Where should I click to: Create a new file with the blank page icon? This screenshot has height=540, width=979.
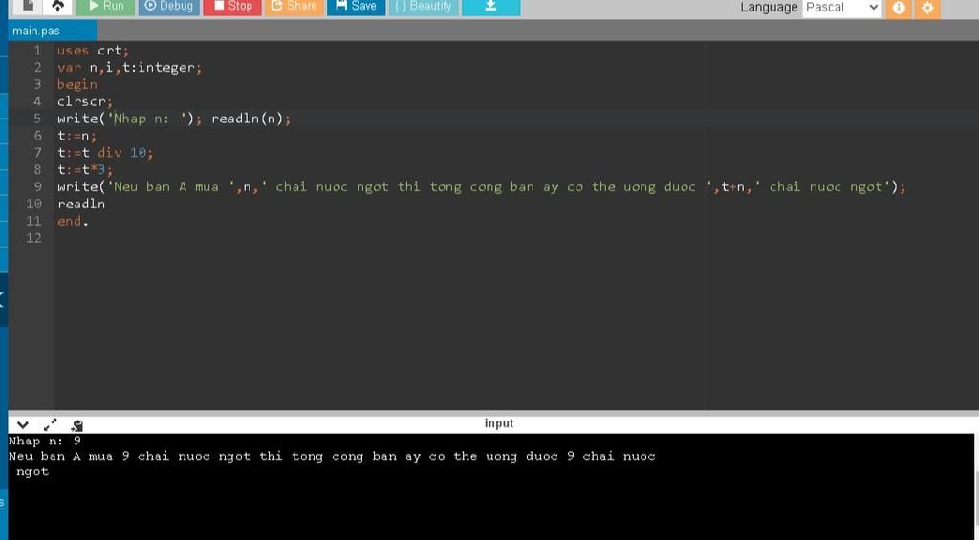tap(27, 7)
